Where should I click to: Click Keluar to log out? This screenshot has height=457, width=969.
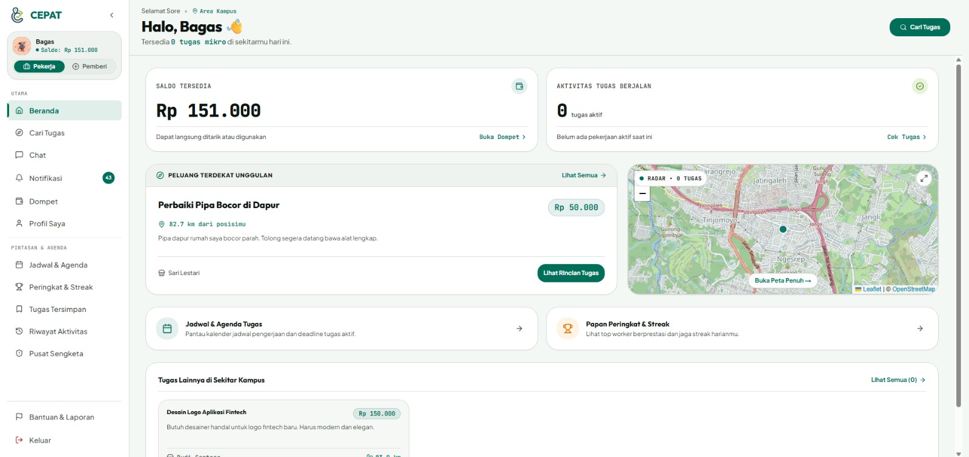coord(64,440)
